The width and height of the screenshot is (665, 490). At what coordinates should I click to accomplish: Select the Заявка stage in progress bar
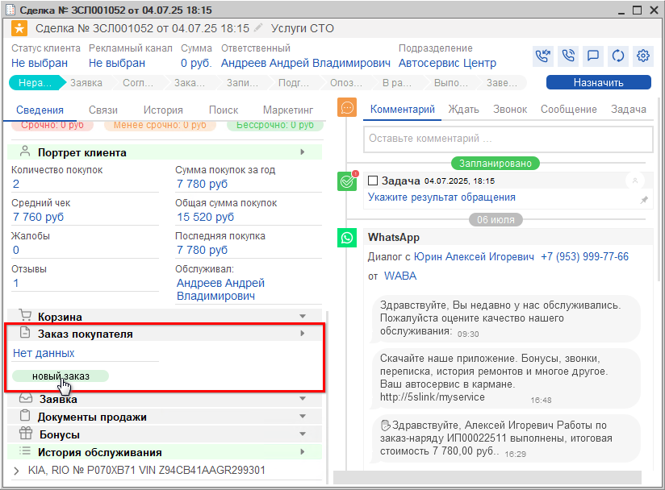[86, 82]
